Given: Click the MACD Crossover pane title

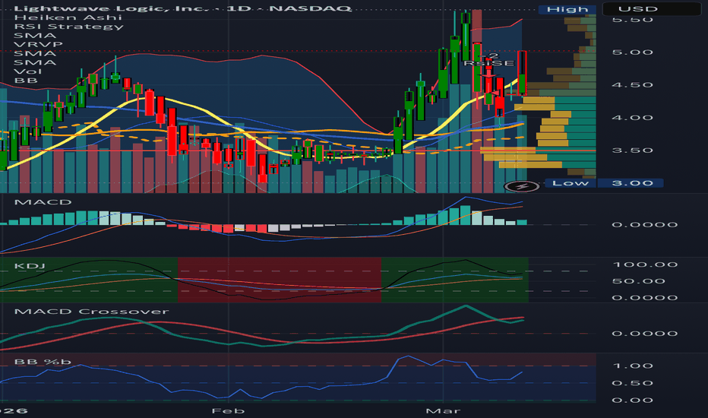Looking at the screenshot, I should [x=92, y=312].
